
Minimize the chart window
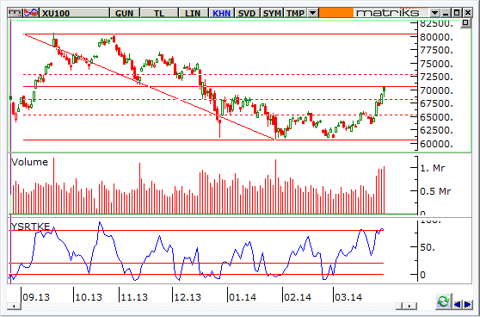446,13
